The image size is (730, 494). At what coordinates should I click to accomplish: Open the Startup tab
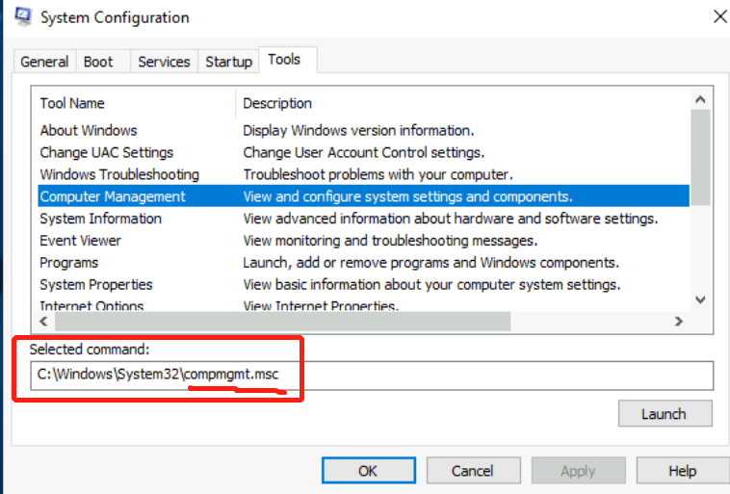click(x=228, y=62)
